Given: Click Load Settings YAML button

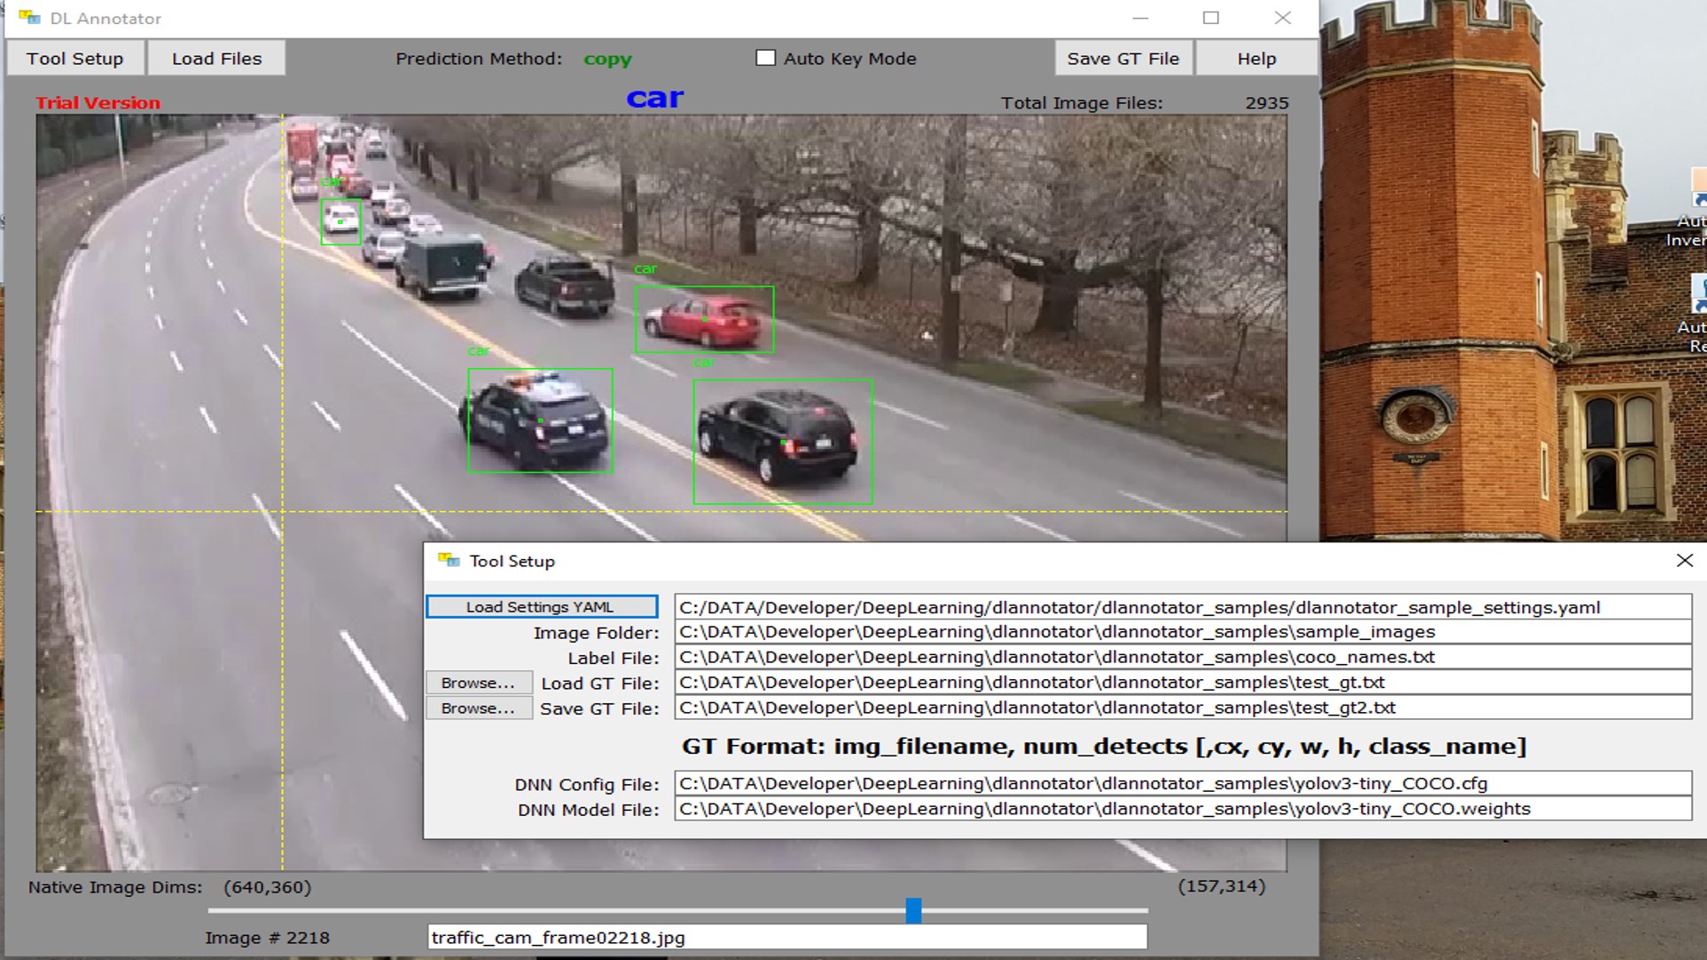Looking at the screenshot, I should pos(541,607).
